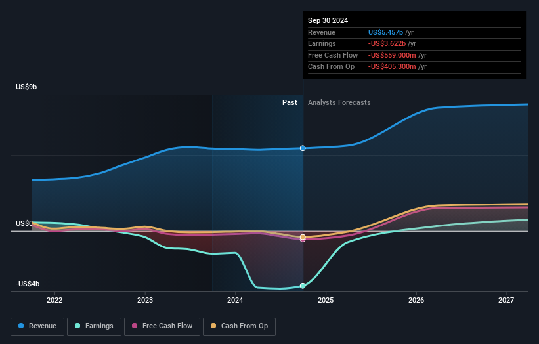
Task: Click the '2024' x-axis label
Action: [235, 301]
